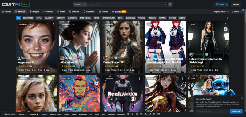Open the Discord link in footer
This screenshot has width=246, height=117.
coord(128,114)
